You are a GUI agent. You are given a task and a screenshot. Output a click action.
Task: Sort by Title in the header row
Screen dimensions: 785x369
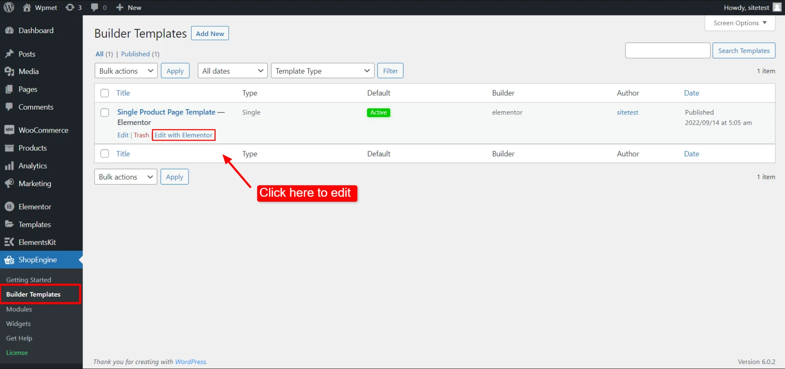(123, 93)
